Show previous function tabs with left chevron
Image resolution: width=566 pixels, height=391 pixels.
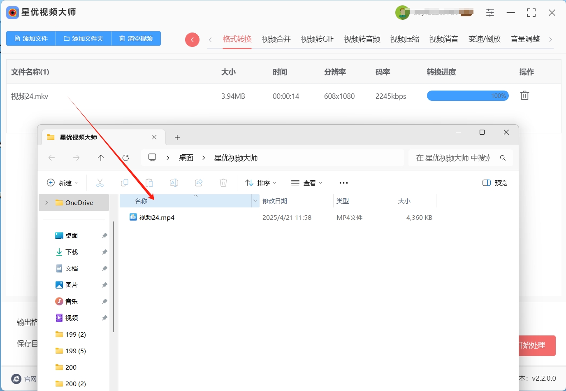pos(210,40)
